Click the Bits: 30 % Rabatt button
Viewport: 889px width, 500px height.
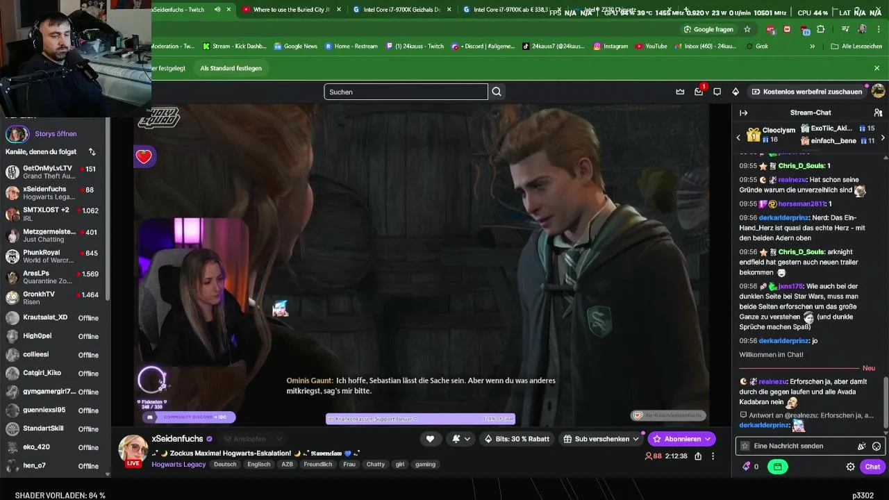point(517,439)
